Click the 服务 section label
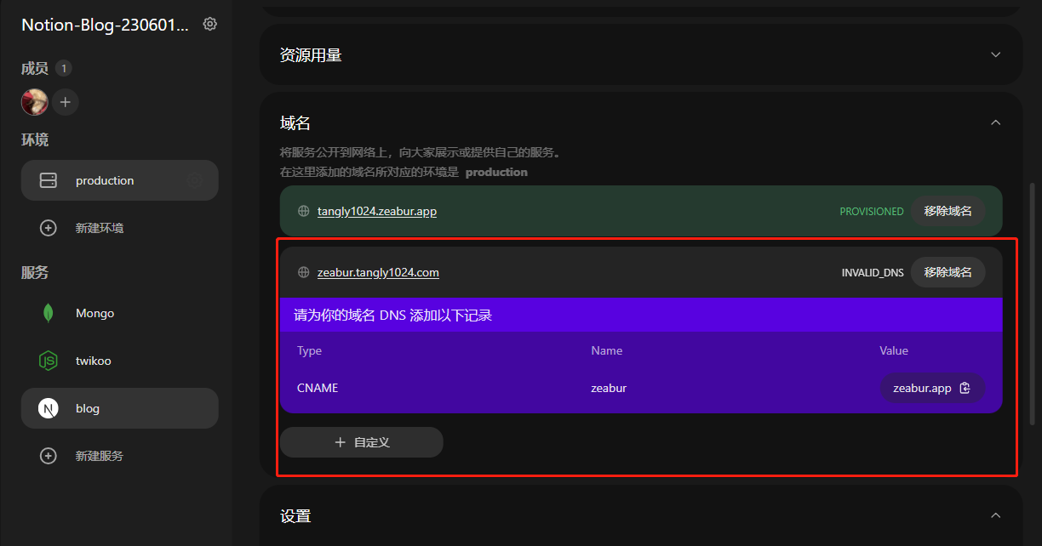The image size is (1042, 546). [x=35, y=272]
